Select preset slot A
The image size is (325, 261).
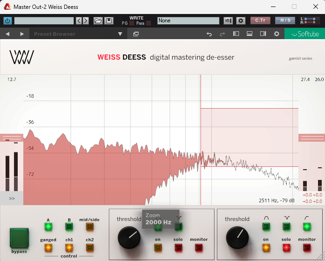(48, 227)
